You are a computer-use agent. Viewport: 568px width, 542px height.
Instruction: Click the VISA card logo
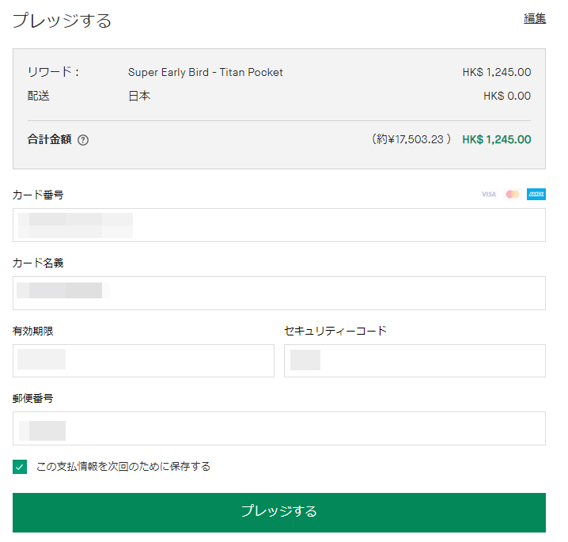coord(489,195)
